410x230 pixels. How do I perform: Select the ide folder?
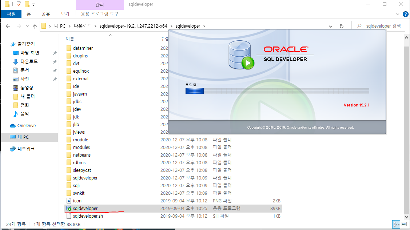76,86
